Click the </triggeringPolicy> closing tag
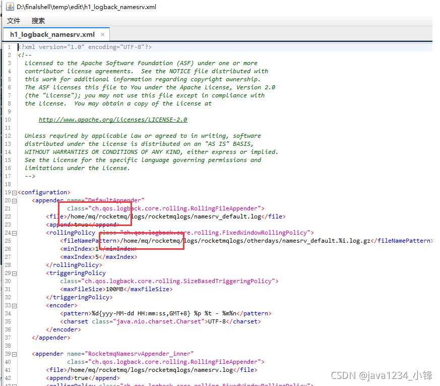This screenshot has width=440, height=386. coord(80,297)
